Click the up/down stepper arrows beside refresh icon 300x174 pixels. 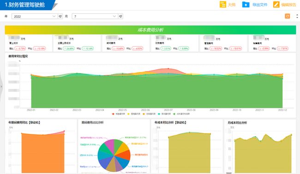pos(297,16)
